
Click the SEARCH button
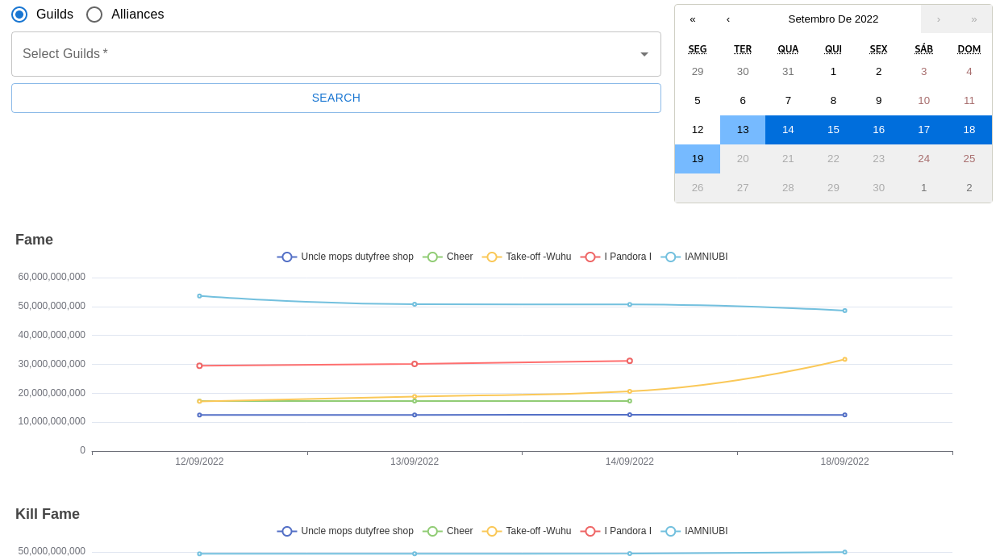pos(336,98)
